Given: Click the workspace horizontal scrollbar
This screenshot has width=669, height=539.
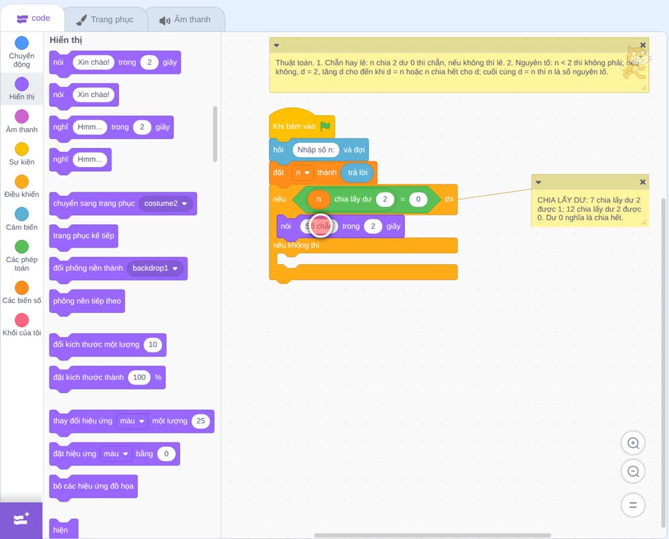Looking at the screenshot, I should point(432,535).
